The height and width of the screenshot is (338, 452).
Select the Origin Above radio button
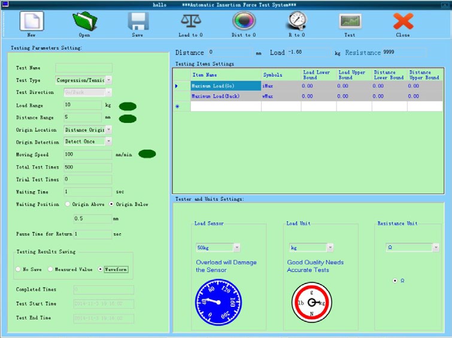pyautogui.click(x=67, y=204)
